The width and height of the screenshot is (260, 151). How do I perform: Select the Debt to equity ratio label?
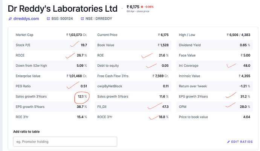click(108, 66)
